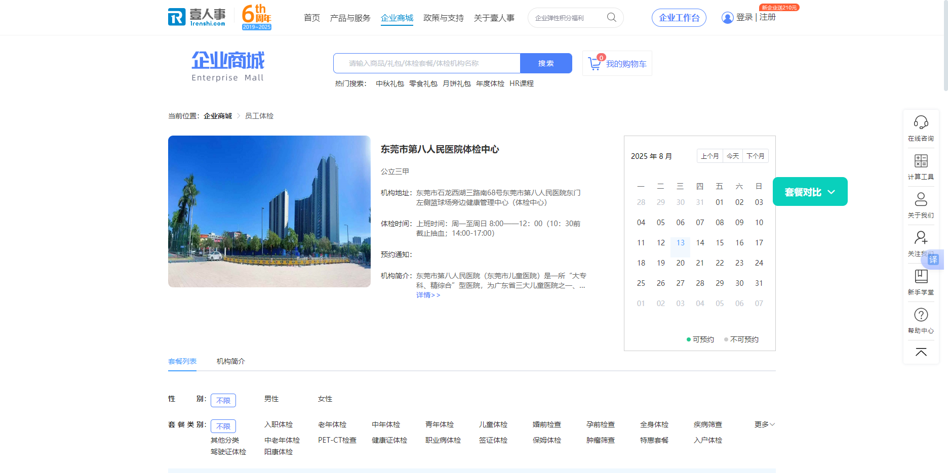Go to calendar 下个月
948x473 pixels.
click(756, 156)
